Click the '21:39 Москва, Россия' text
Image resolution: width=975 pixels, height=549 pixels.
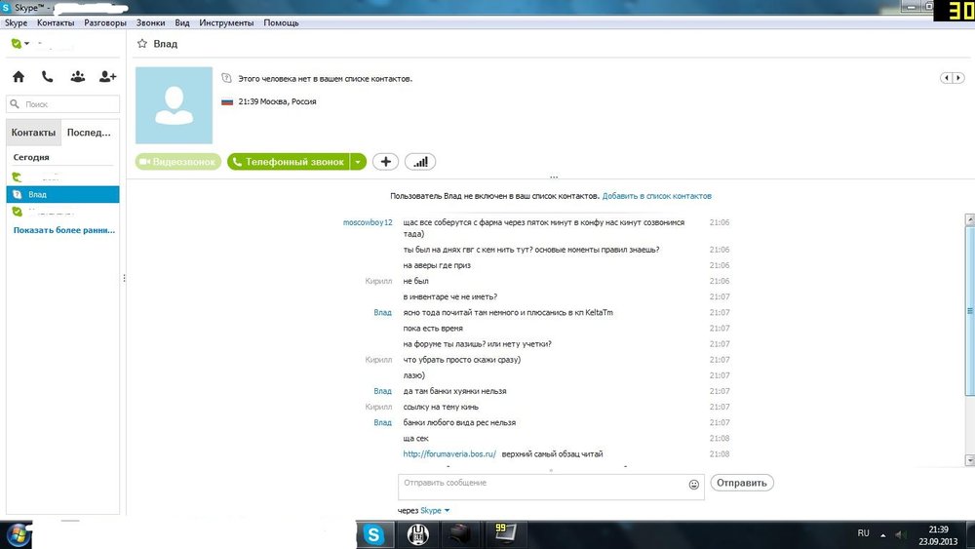click(277, 101)
